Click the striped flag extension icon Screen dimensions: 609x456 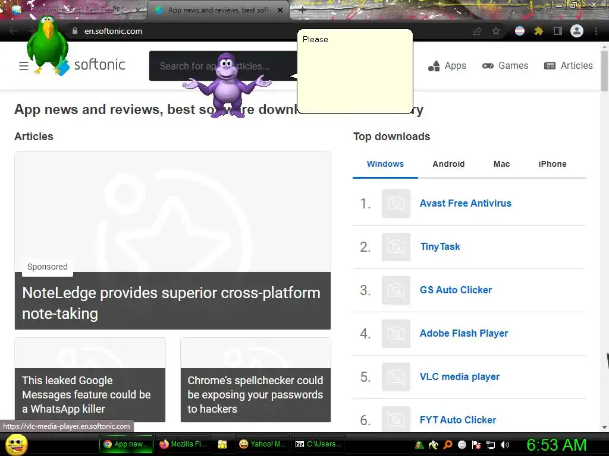(520, 31)
